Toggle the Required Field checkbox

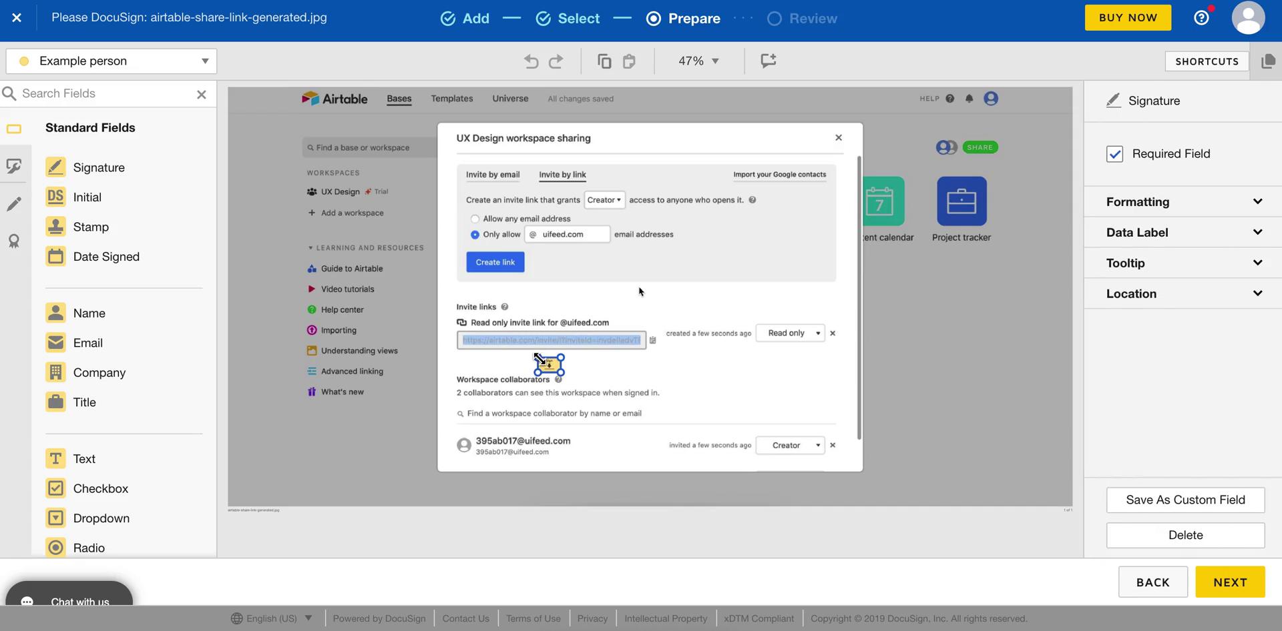pos(1114,154)
